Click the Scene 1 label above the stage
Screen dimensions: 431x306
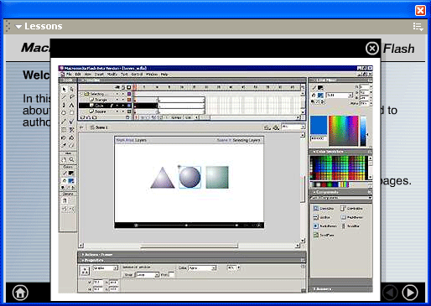(101, 127)
